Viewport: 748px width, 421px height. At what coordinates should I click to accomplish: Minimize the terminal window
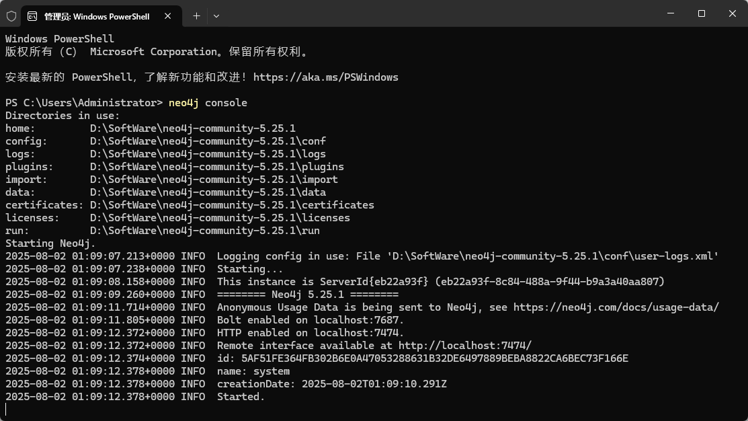671,13
